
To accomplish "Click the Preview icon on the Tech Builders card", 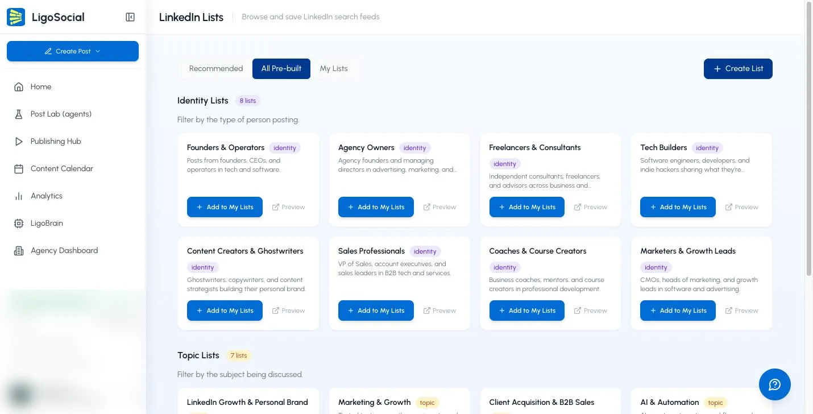I will pyautogui.click(x=729, y=207).
